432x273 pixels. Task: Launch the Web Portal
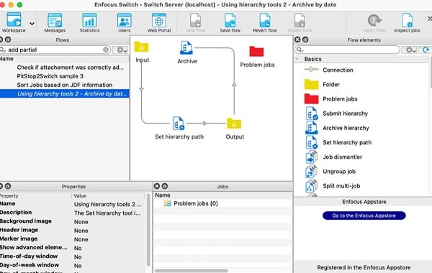[x=159, y=23]
